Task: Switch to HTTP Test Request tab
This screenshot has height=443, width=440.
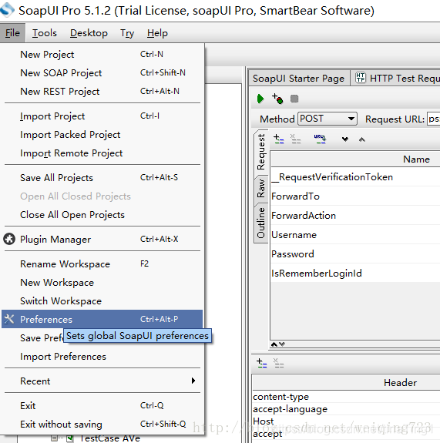Action: [x=395, y=78]
